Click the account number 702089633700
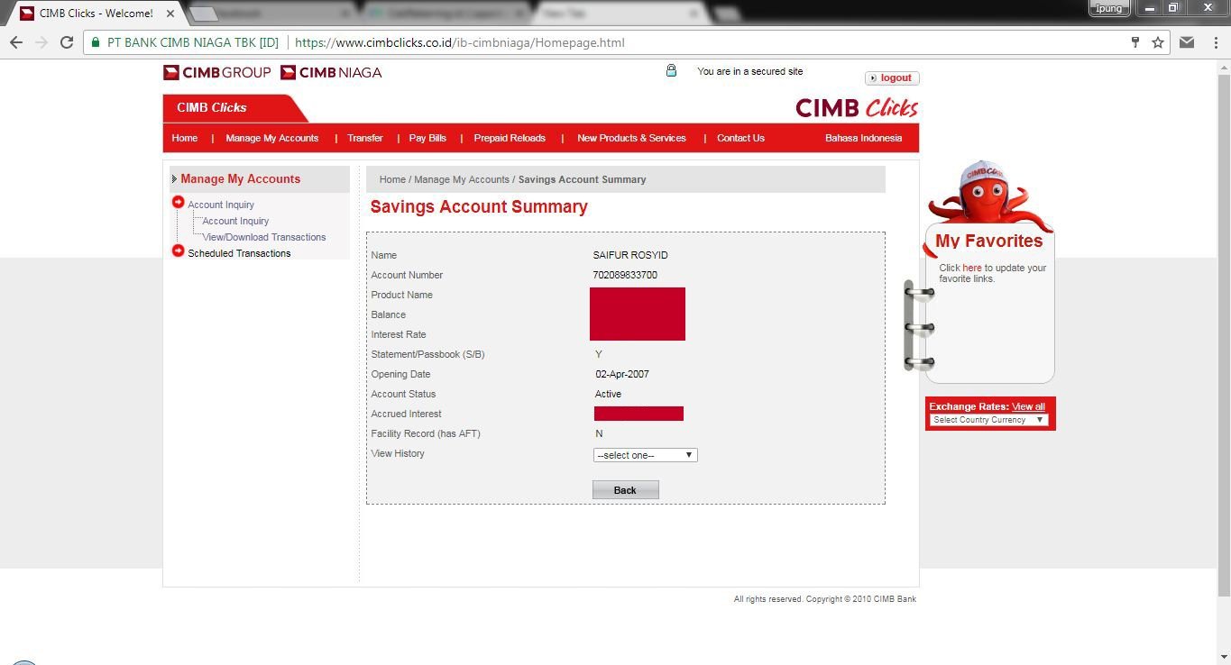The height and width of the screenshot is (665, 1231). tap(625, 275)
